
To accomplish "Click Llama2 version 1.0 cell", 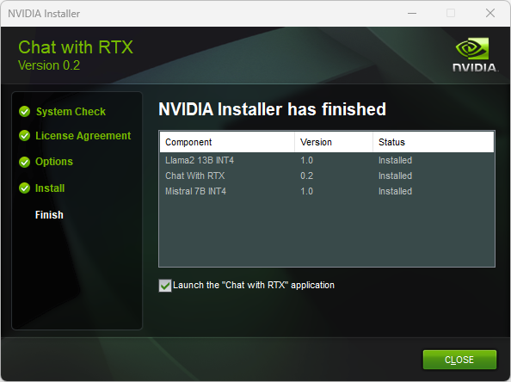I will coord(306,160).
